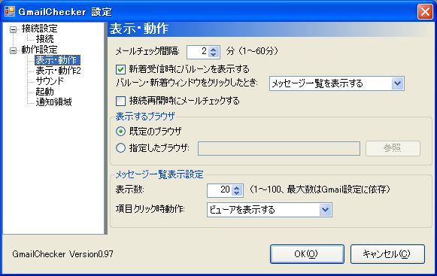Click the 参照 browse button
Viewport: 437px width, 276px height.
click(x=393, y=148)
